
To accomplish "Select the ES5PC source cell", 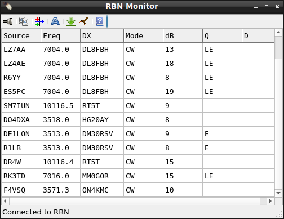I will click(21, 92).
